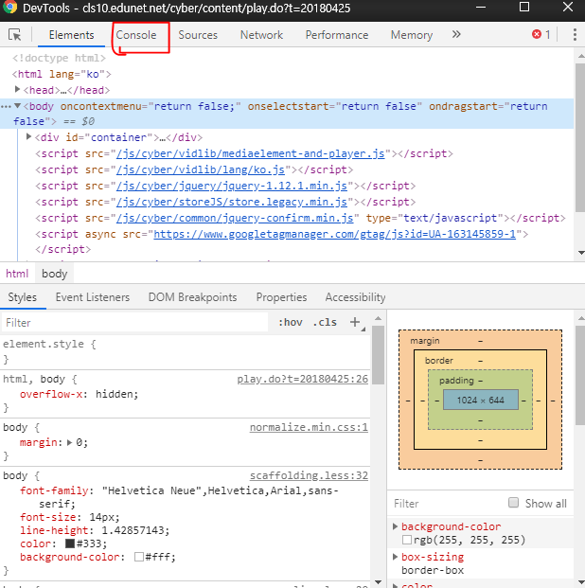Open the lang/ko.js script link
The width and height of the screenshot is (585, 588).
click(201, 169)
